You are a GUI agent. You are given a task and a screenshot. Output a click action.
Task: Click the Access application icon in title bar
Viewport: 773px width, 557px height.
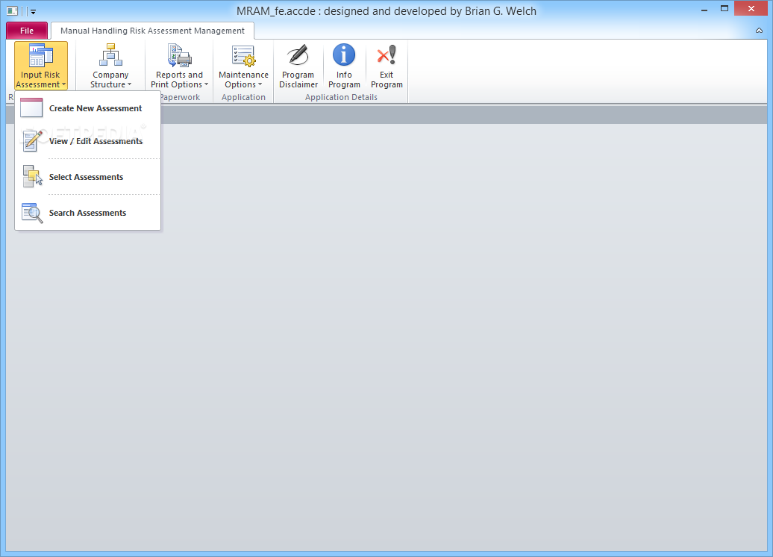(13, 11)
